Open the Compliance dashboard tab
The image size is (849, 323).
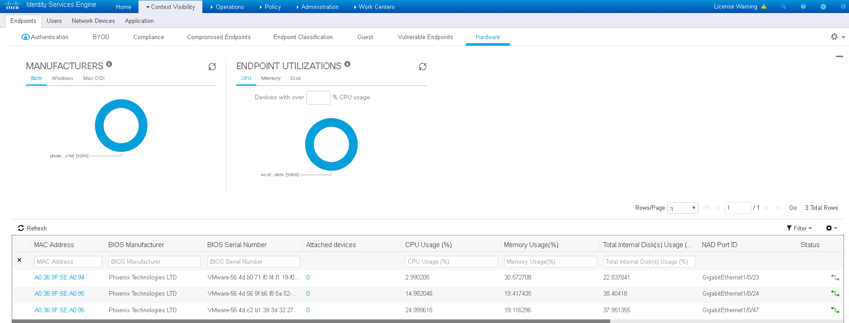pyautogui.click(x=149, y=37)
